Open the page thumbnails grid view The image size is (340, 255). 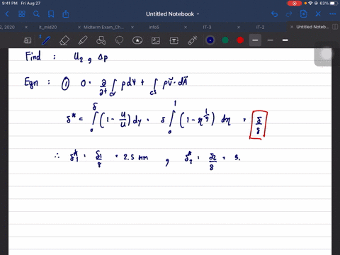tap(22, 14)
